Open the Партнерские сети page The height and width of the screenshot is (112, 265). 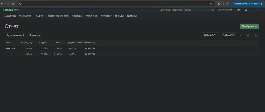(x=59, y=16)
